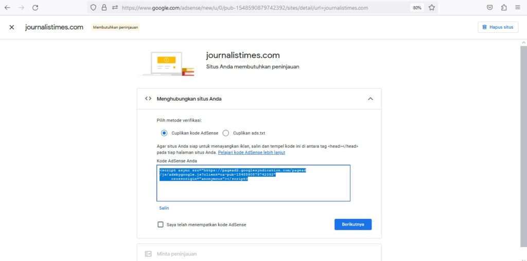Click the 'Pilih metode verifikasi:' label
Viewport: 527px width, 261px height.
[x=179, y=120]
